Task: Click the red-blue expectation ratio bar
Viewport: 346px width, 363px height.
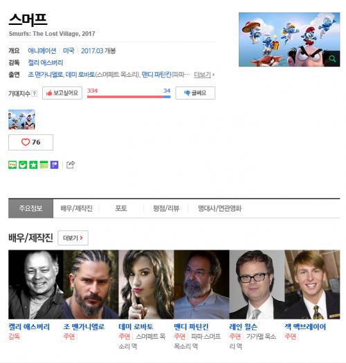Action: [x=129, y=97]
